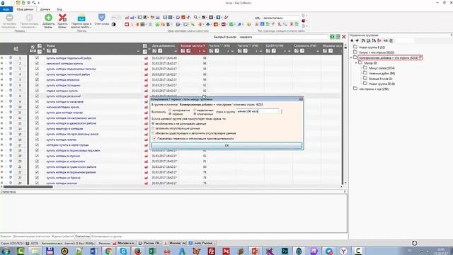Open Firefox from the taskbar

pyautogui.click(x=138, y=251)
